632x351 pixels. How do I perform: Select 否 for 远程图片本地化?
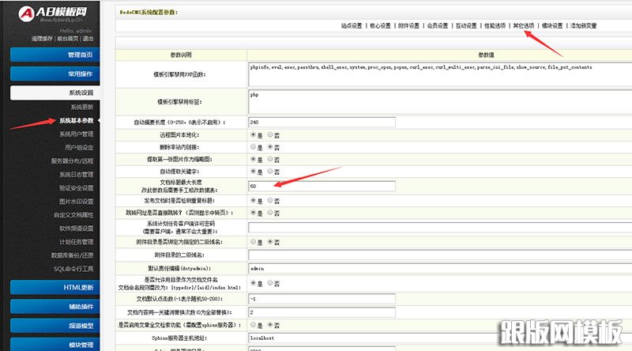270,134
